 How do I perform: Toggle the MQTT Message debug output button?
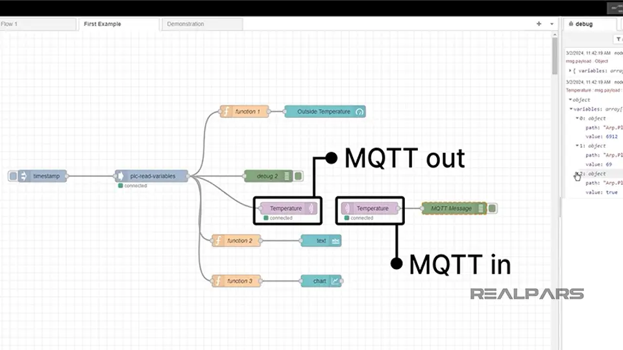coord(493,208)
